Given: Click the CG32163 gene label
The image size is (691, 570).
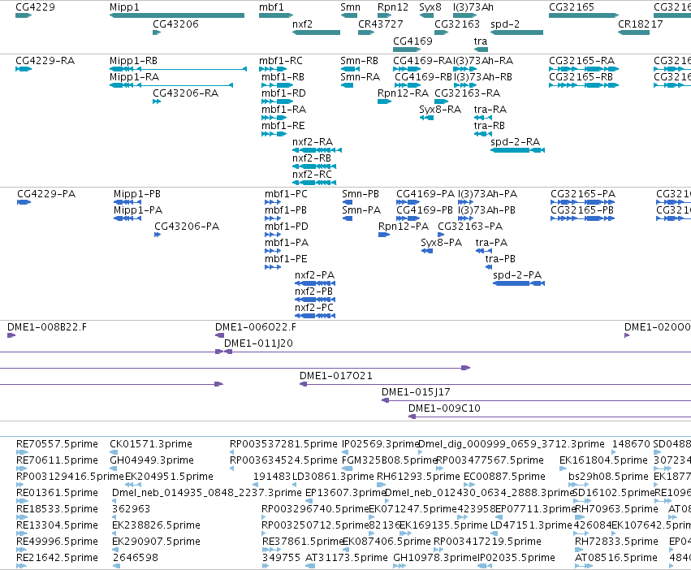Looking at the screenshot, I should [457, 24].
